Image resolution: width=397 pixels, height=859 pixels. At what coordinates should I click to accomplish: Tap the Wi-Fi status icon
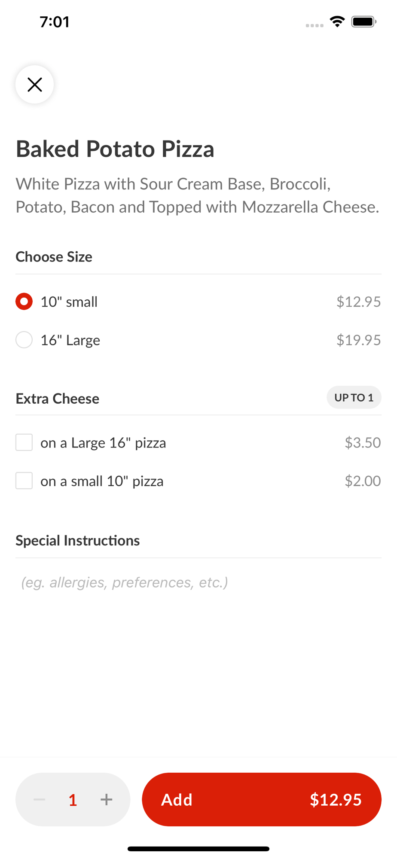pyautogui.click(x=337, y=21)
